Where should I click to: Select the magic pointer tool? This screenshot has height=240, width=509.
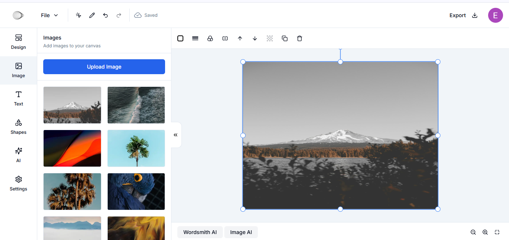(79, 15)
